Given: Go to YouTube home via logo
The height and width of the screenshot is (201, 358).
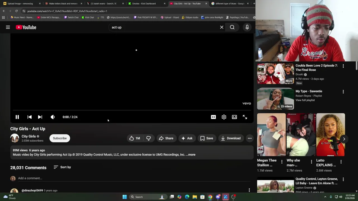Looking at the screenshot, I should click(x=26, y=27).
